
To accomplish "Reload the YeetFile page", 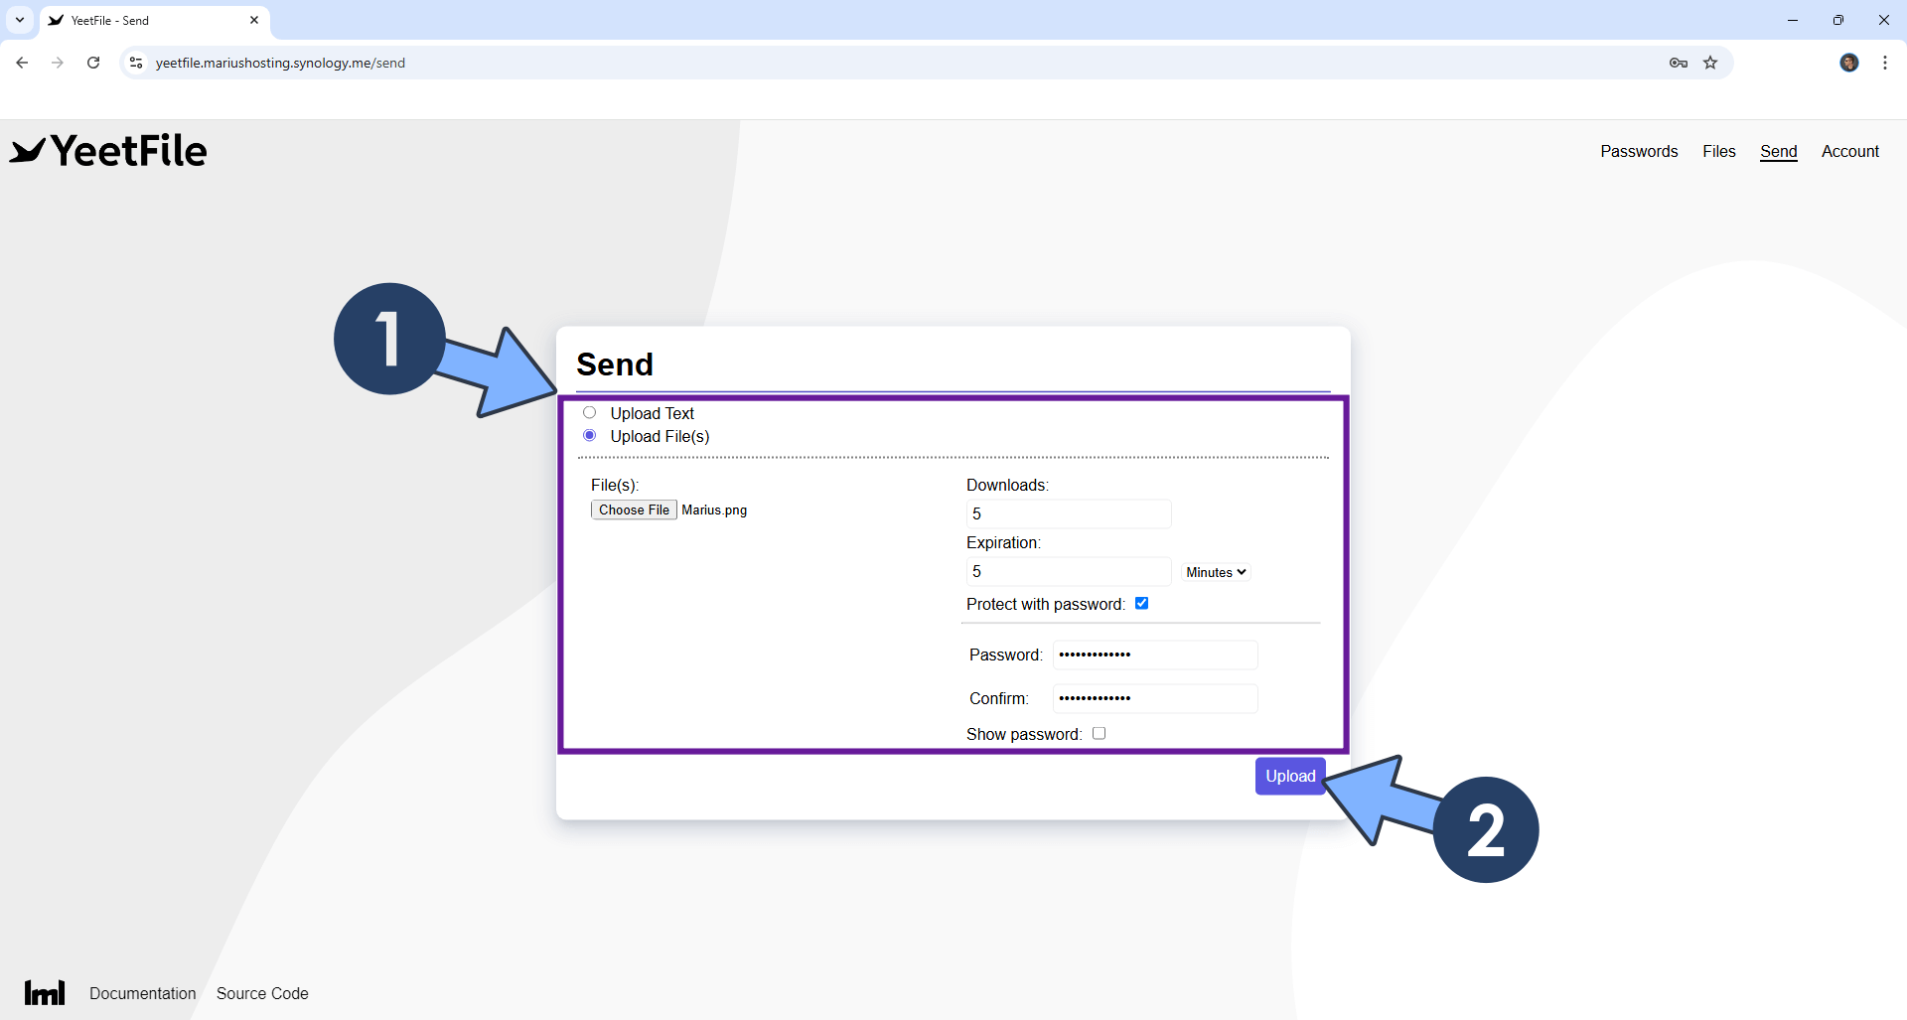I will 93,63.
